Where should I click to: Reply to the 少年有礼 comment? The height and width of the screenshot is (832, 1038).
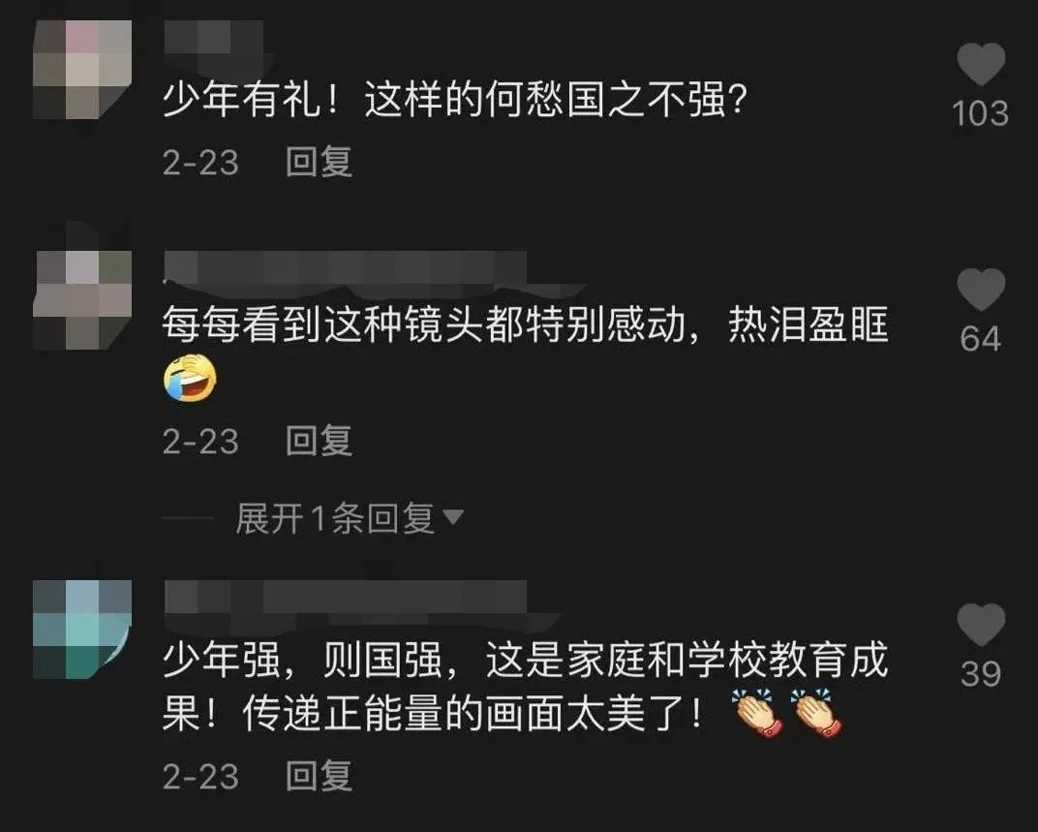[x=319, y=162]
